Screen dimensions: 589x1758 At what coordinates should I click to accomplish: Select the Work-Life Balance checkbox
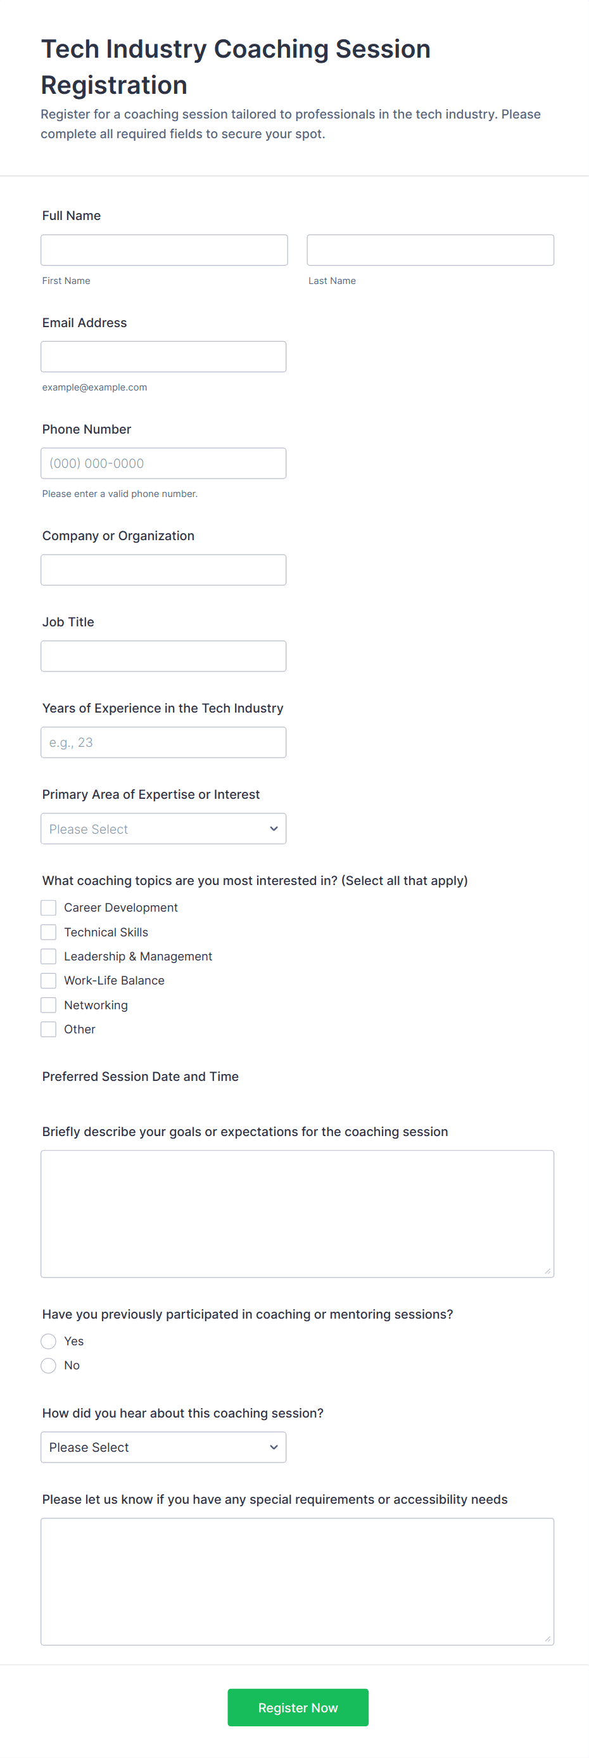[48, 981]
